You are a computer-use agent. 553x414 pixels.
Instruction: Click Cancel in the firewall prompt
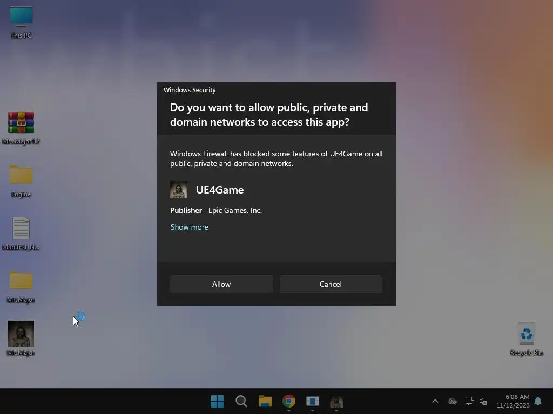coord(331,284)
